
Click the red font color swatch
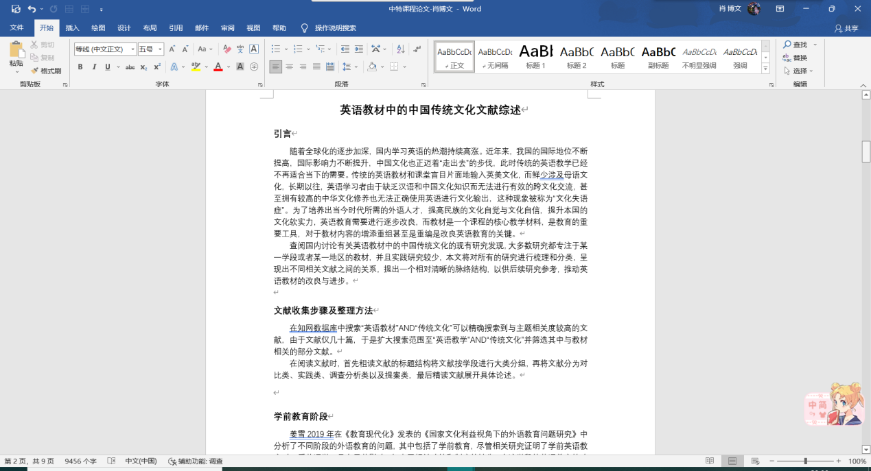(x=218, y=67)
